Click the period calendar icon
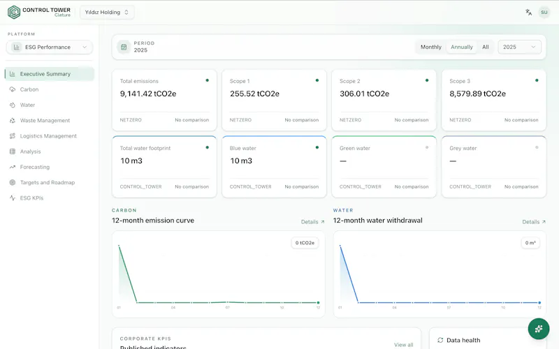This screenshot has width=559, height=349. pyautogui.click(x=124, y=47)
